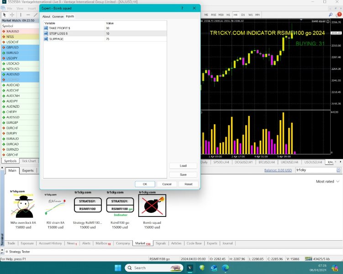Select the M15 timeframe button
Image resolution: width=343 pixels, height=274 pixels.
(x=213, y=15)
